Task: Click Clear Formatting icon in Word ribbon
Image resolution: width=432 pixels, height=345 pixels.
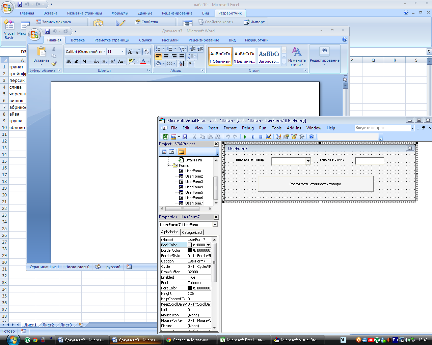Action: coord(146,52)
